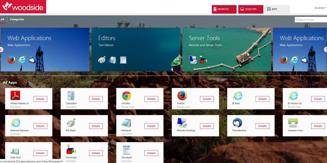
Task: Click the "All Apps" section heading
Action: point(10,83)
